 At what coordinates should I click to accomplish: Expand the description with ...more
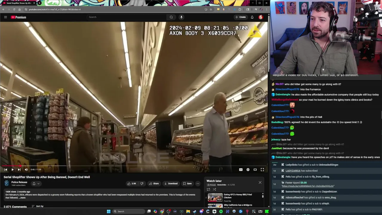click(x=22, y=198)
